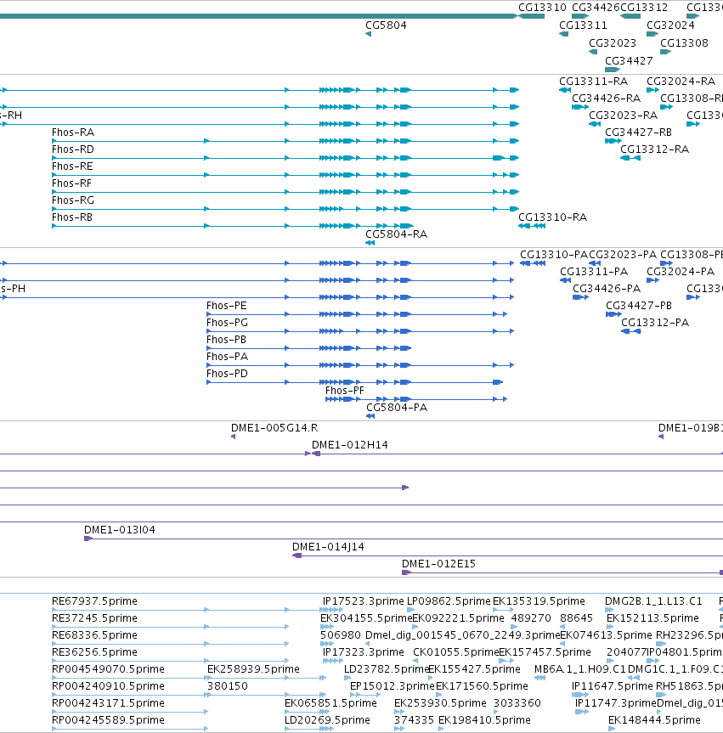Select the CG34427 gene label
This screenshot has width=723, height=733.
[629, 61]
